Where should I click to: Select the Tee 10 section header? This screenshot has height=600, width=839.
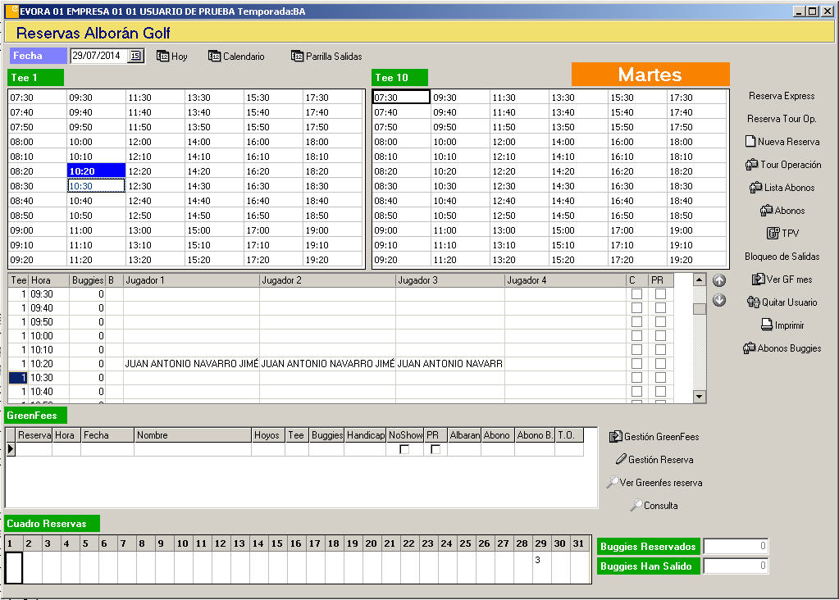coord(399,78)
